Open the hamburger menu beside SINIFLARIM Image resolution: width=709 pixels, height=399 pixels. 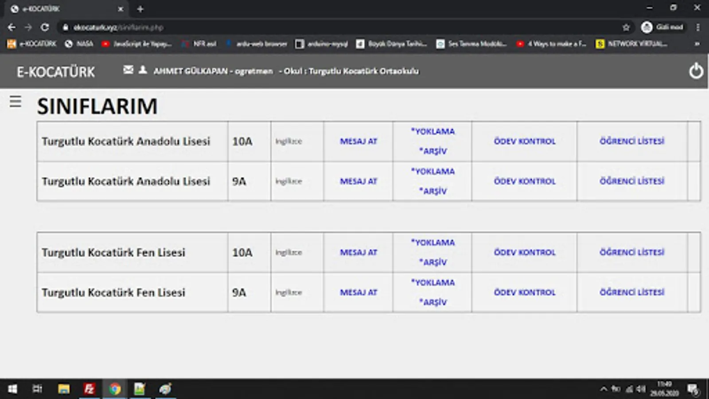16,102
